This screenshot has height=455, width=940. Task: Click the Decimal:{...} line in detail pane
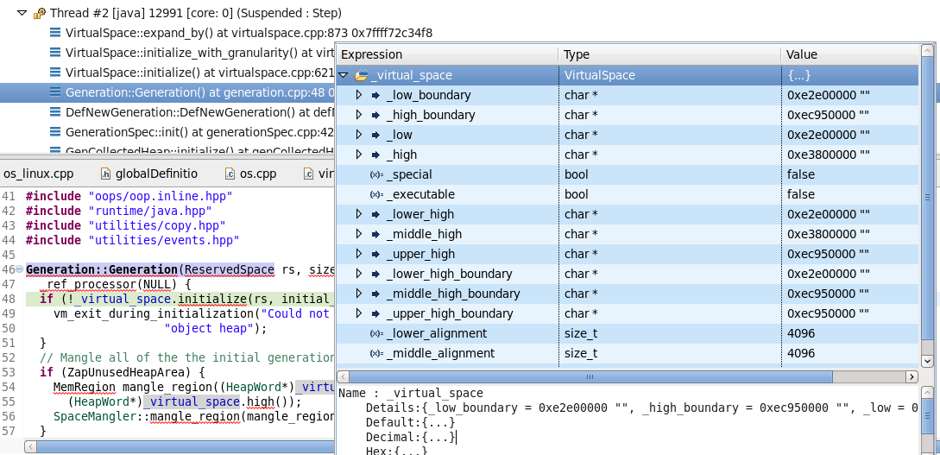411,437
